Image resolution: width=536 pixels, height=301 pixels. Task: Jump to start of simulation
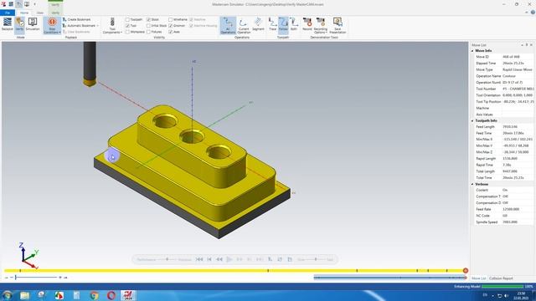coord(199,259)
